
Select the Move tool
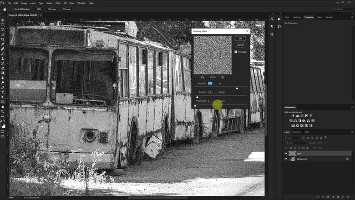3,20
